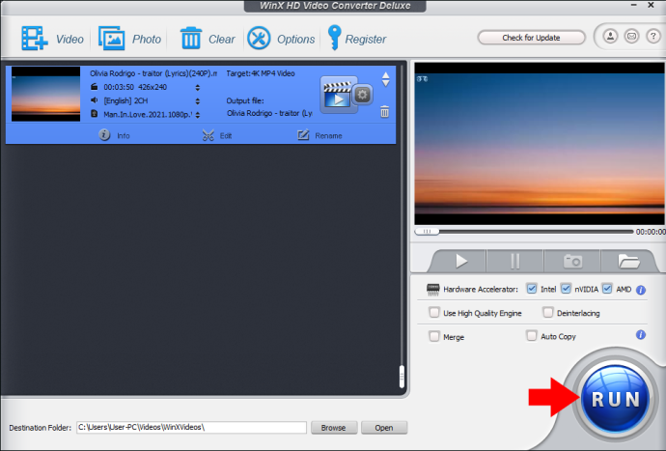Screen dimensions: 666x451
Task: Open the Photo slideshow tool
Action: tap(111, 39)
